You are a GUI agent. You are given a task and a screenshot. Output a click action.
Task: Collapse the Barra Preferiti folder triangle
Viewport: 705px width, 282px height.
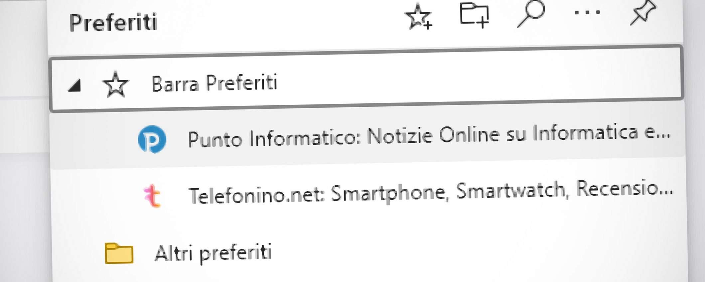(75, 85)
